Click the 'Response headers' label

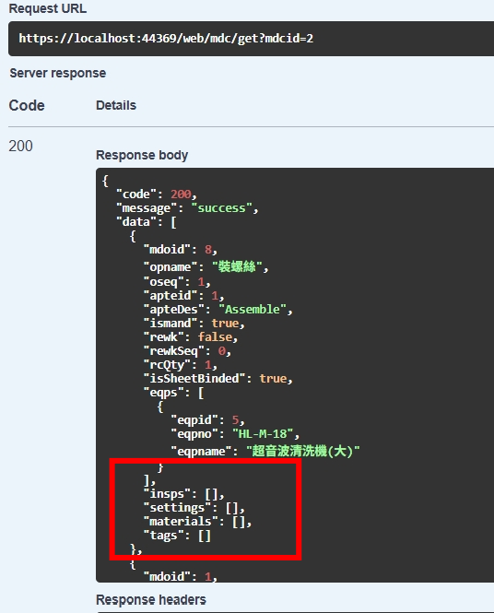151,600
